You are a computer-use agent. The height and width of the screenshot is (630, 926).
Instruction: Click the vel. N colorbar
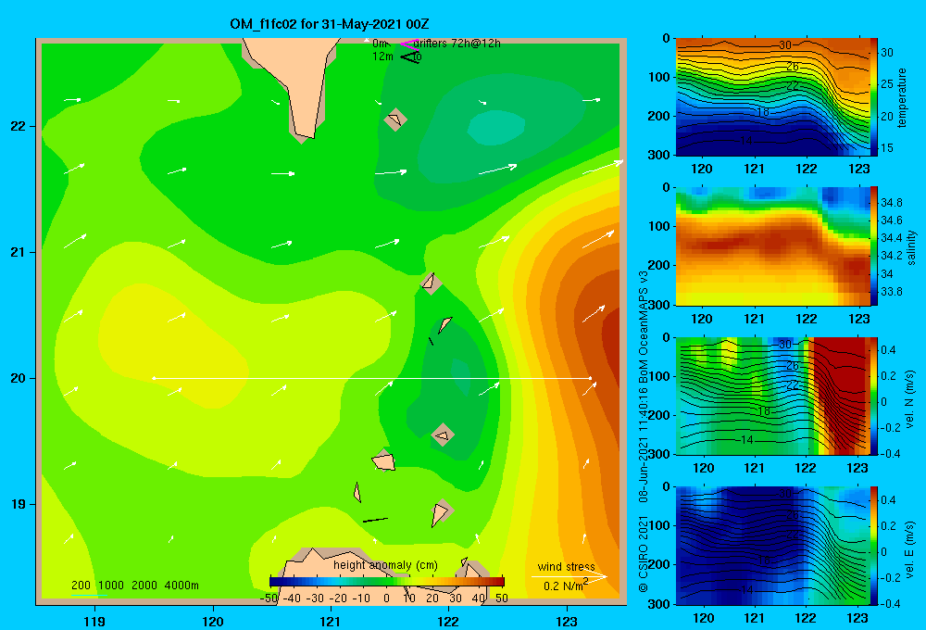coord(874,396)
